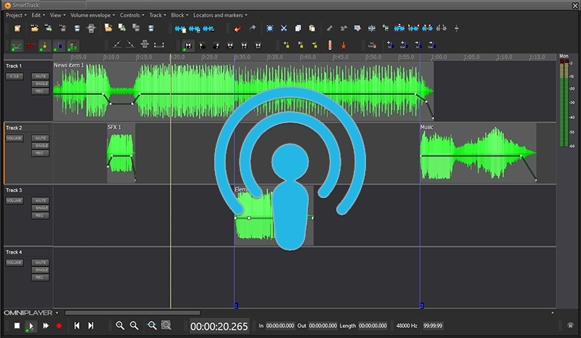This screenshot has width=581, height=338.
Task: Click the In time field
Action: (280, 326)
